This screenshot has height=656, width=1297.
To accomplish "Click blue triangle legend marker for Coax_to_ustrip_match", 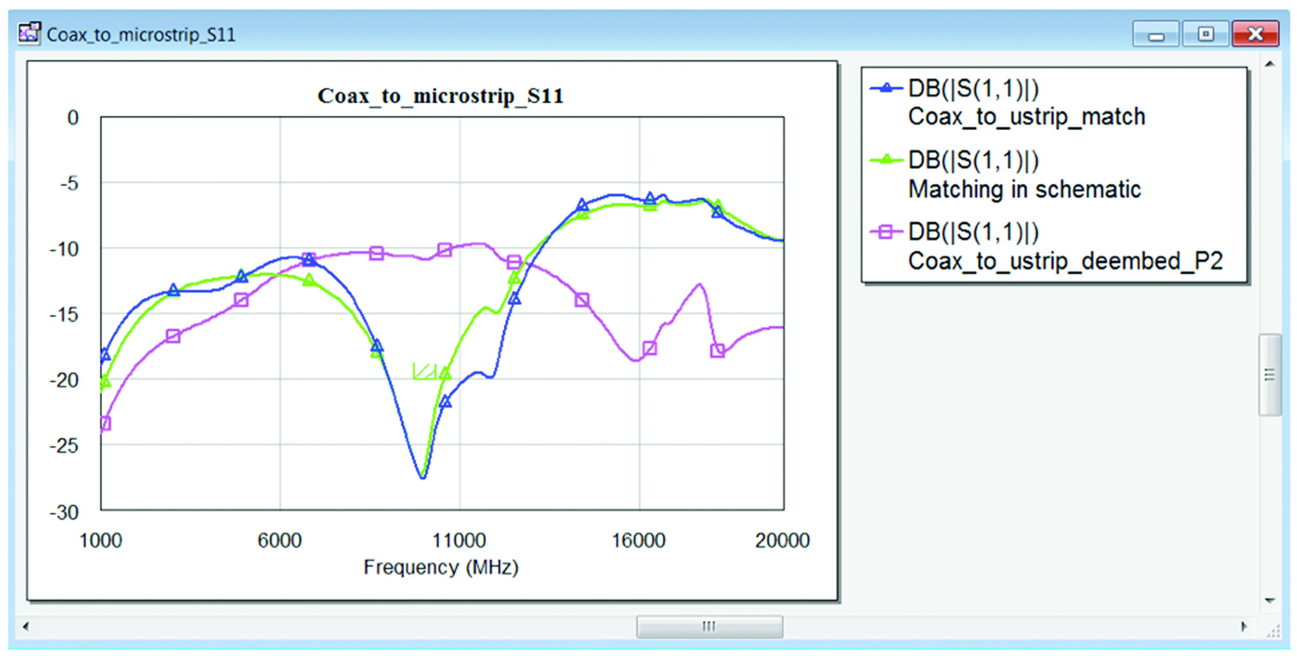I will pyautogui.click(x=886, y=88).
